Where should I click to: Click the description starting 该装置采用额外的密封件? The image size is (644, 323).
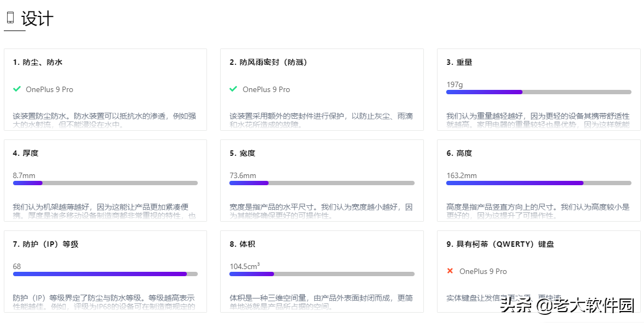tap(321, 120)
